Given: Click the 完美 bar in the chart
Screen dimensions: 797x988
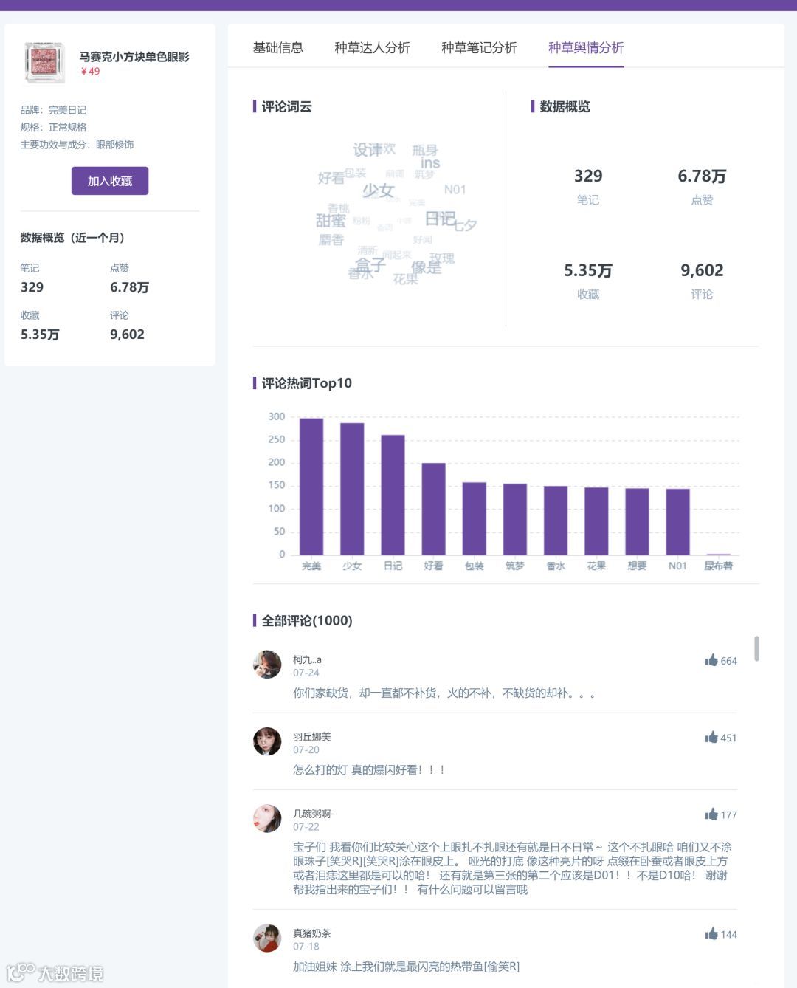Looking at the screenshot, I should [x=311, y=487].
